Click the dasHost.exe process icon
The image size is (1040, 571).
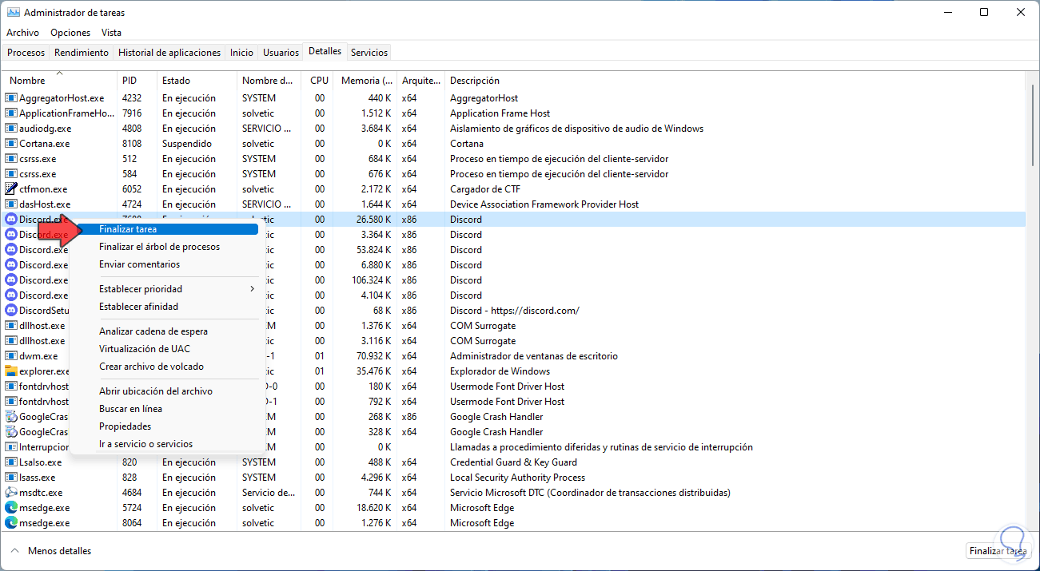pos(11,204)
